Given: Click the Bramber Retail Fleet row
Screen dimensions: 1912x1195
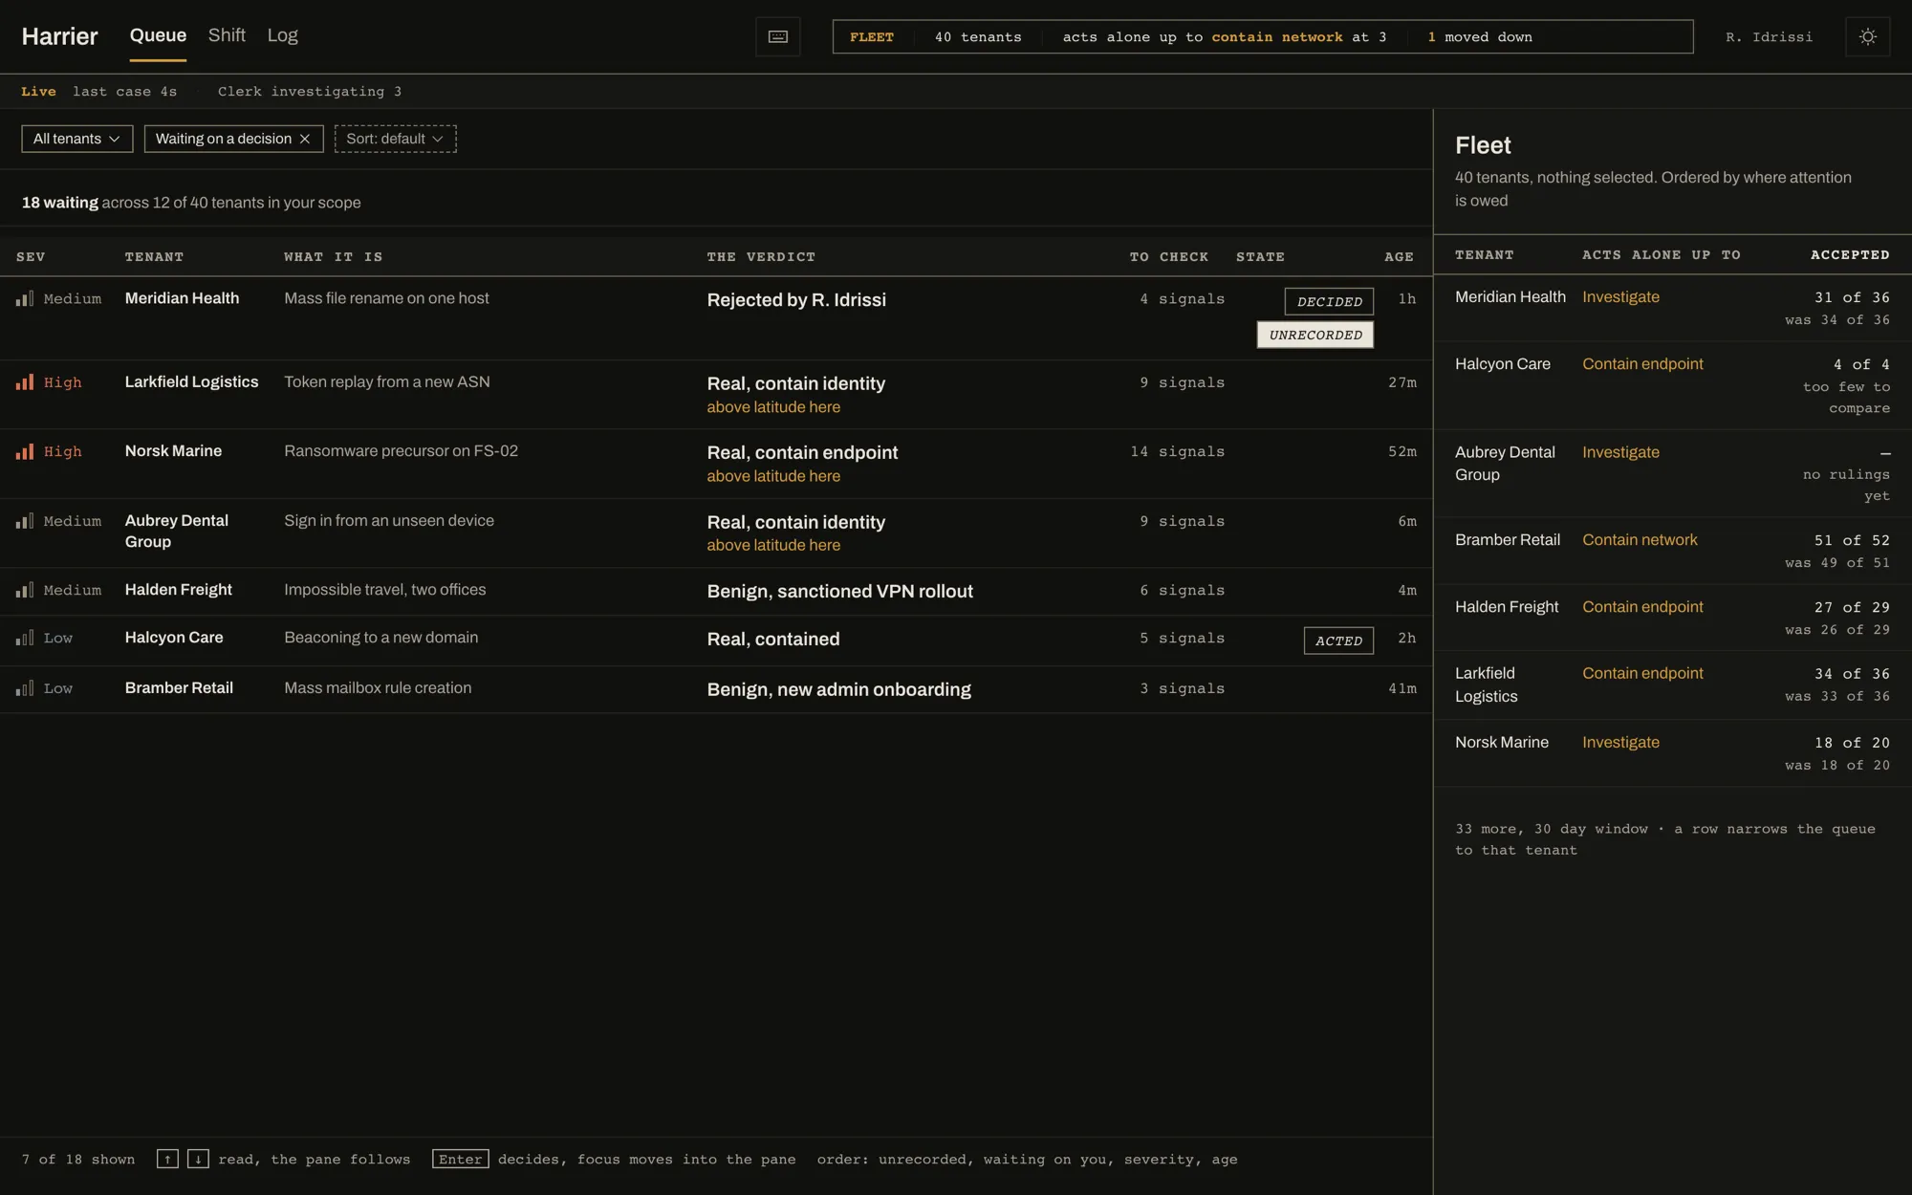Looking at the screenshot, I should pyautogui.click(x=1672, y=551).
